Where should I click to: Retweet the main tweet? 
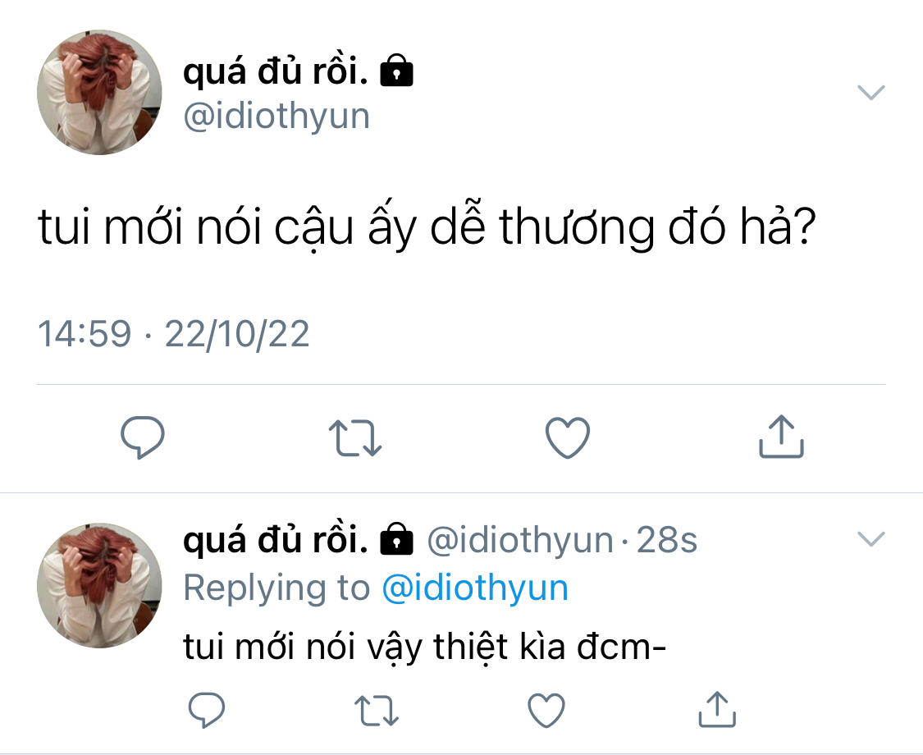click(x=354, y=437)
